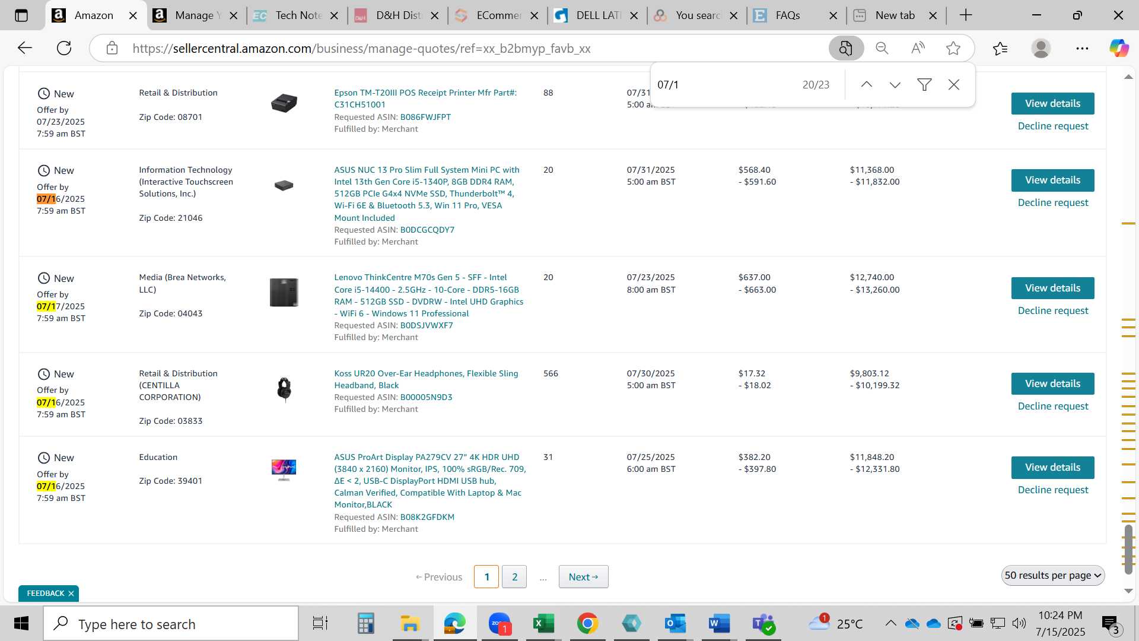View details for Koss UR20 headphones

[1052, 383]
